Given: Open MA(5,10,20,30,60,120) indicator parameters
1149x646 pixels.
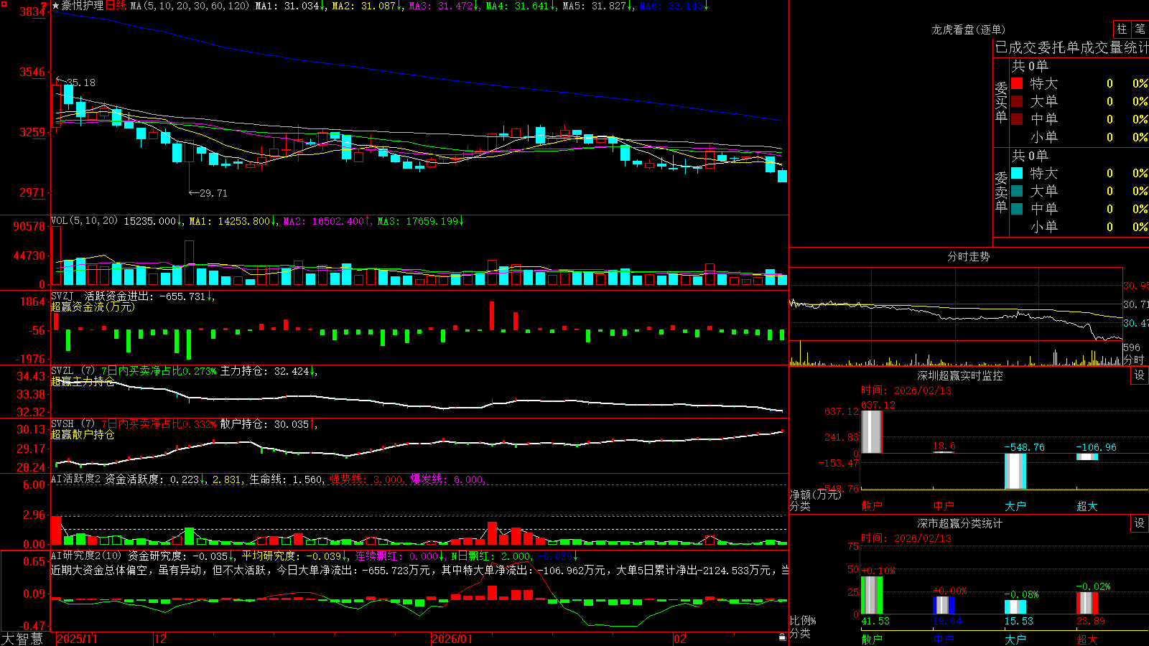Looking at the screenshot, I should (190, 6).
